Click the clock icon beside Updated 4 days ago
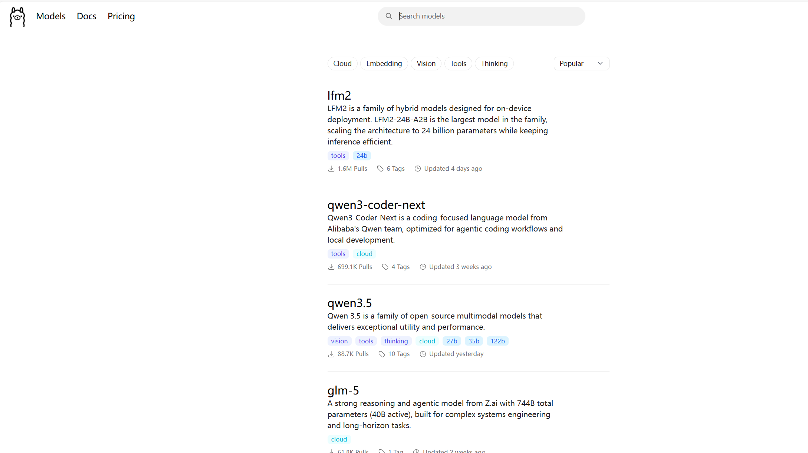Viewport: 808px width, 453px height. pyautogui.click(x=417, y=169)
